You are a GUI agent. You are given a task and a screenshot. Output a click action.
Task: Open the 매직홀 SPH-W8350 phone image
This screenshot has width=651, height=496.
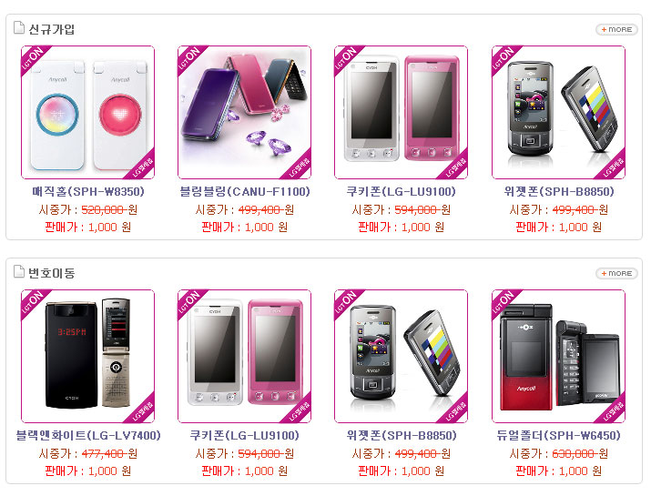(87, 113)
